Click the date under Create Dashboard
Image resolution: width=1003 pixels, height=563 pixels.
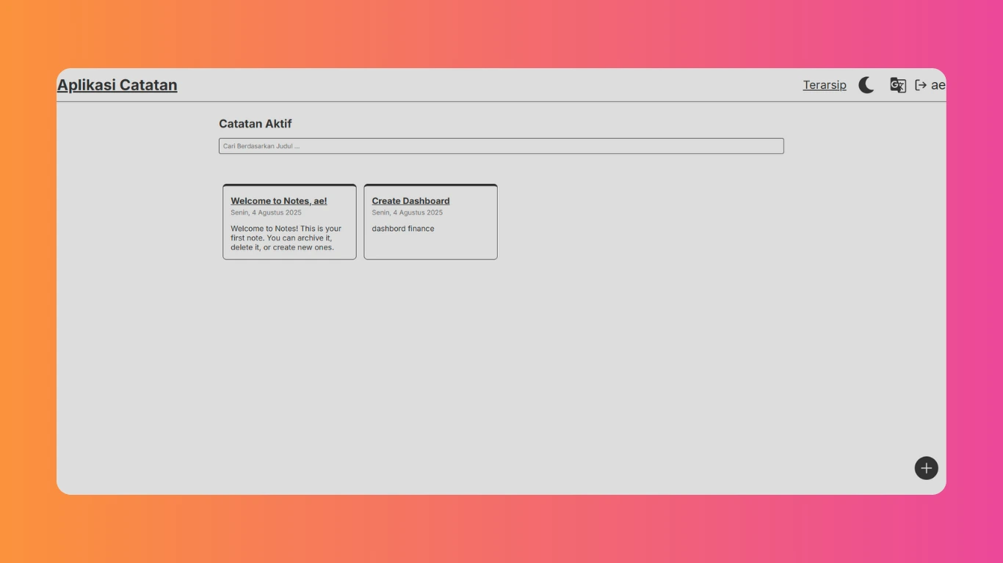(407, 213)
